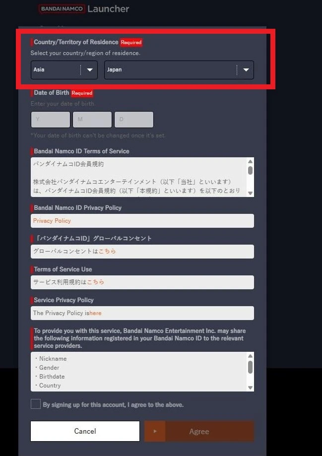Tick the agree to the above checkbox
The image size is (322, 456).
[36, 404]
